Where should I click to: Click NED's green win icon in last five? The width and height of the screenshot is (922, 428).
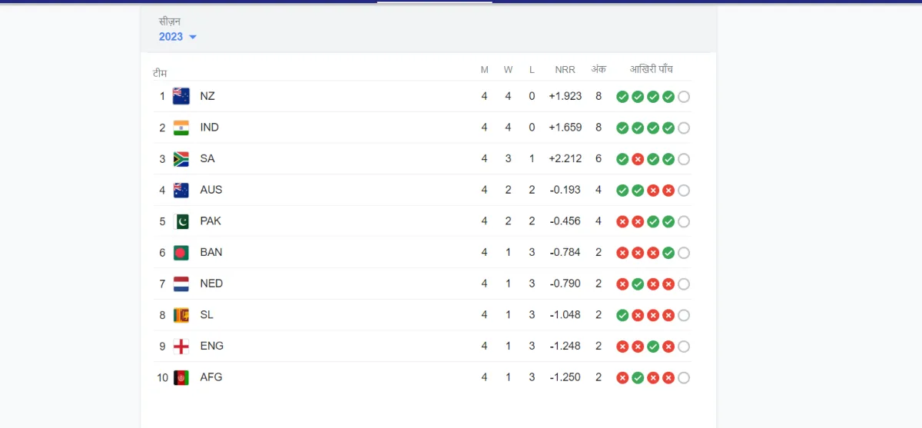(x=638, y=284)
